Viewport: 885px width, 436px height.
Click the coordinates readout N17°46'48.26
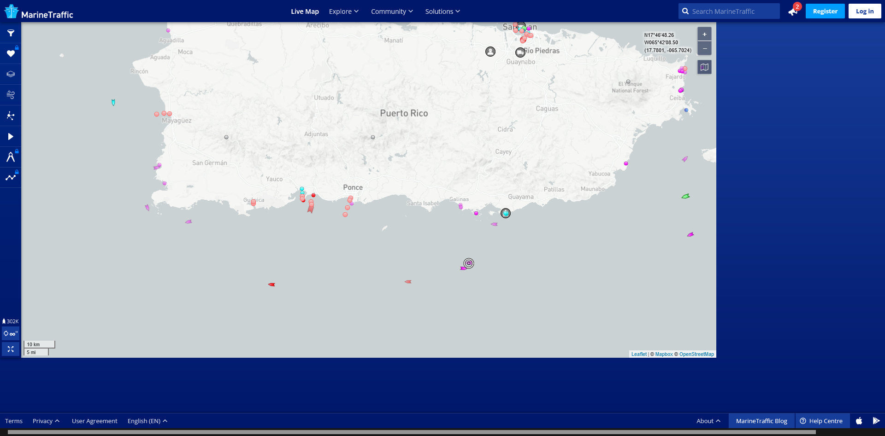coord(659,35)
